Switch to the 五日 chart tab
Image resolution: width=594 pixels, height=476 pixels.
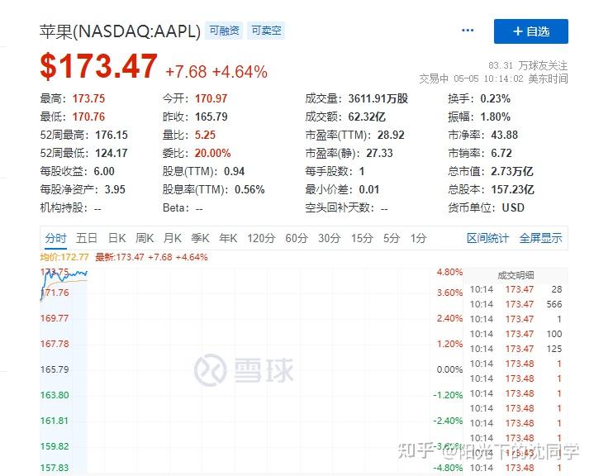coord(87,238)
